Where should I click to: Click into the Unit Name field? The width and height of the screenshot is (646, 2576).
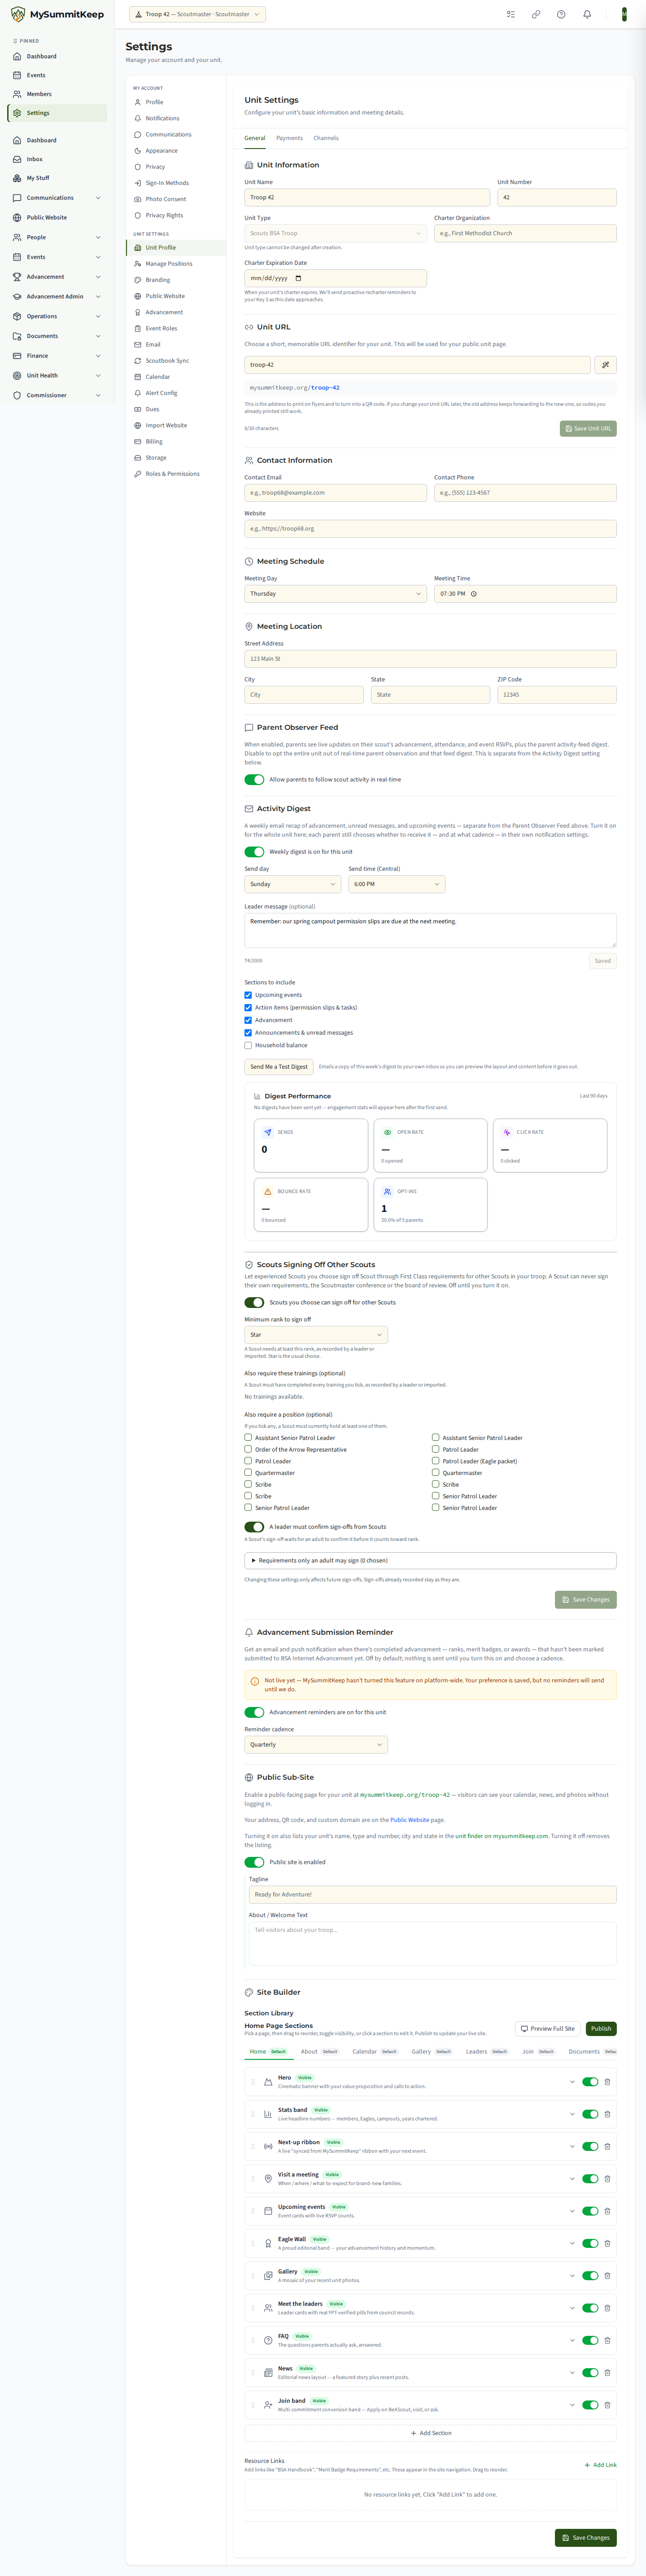coord(367,197)
